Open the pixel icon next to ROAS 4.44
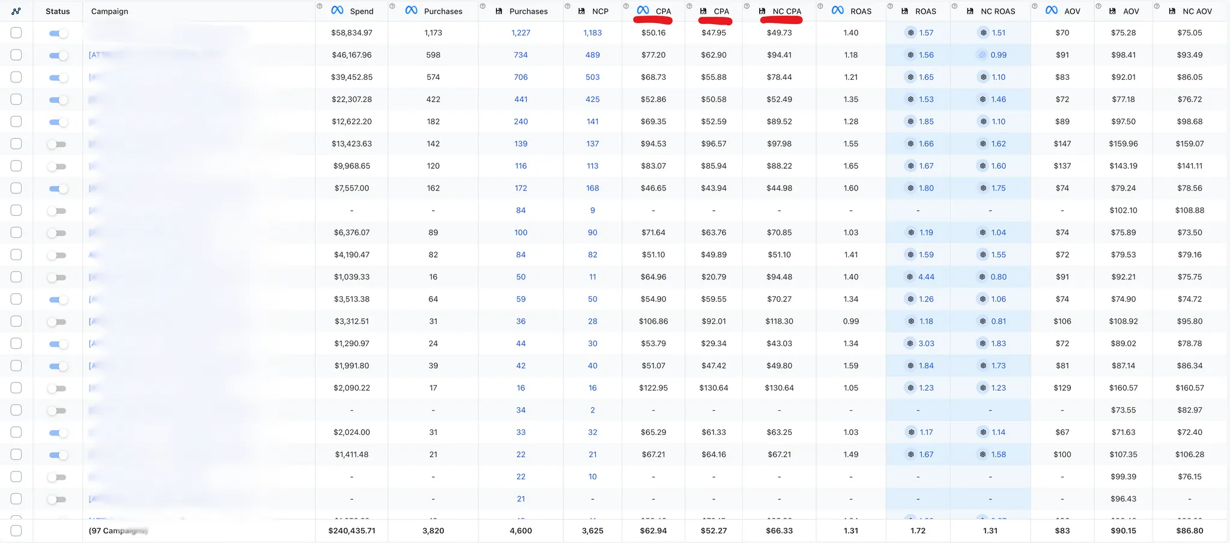 (x=911, y=278)
